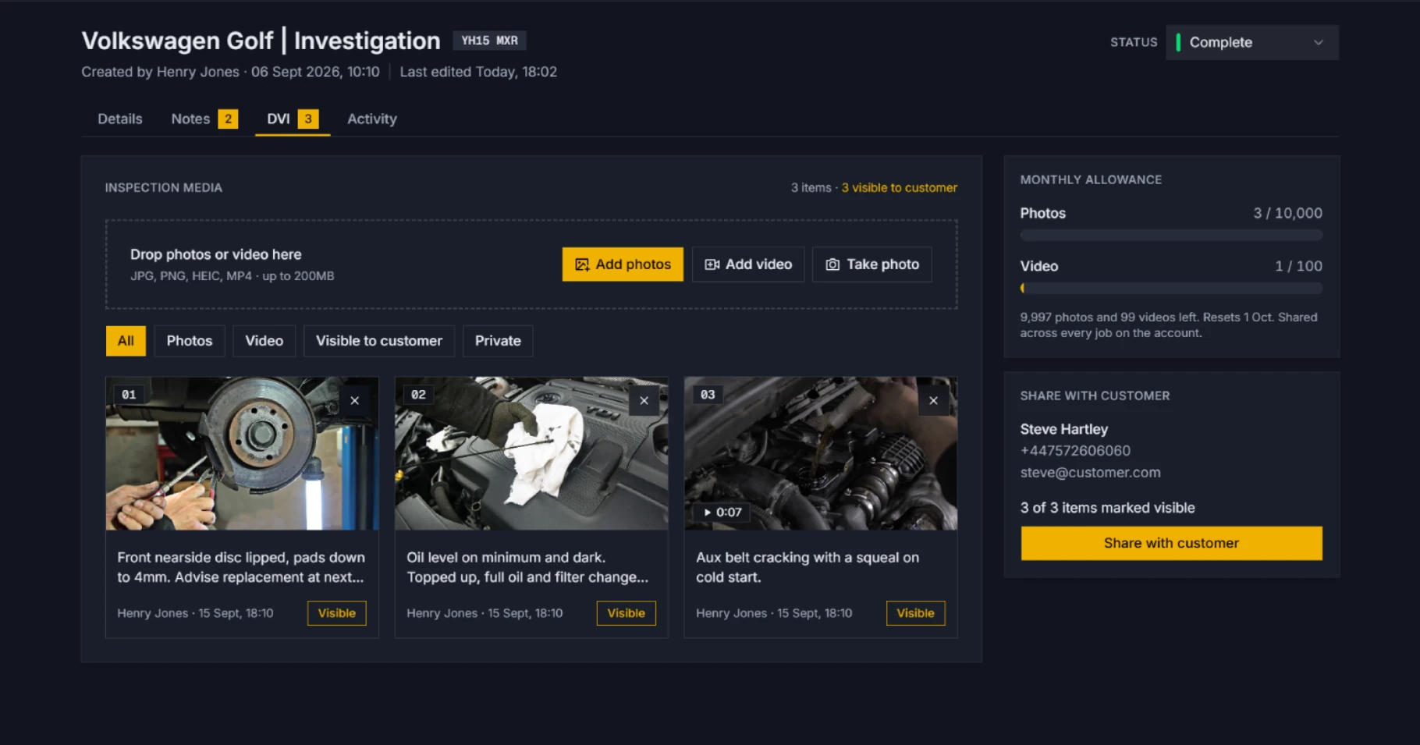Click the YH15 MXR registration badge
Screen dimensions: 1420x745
click(x=490, y=41)
